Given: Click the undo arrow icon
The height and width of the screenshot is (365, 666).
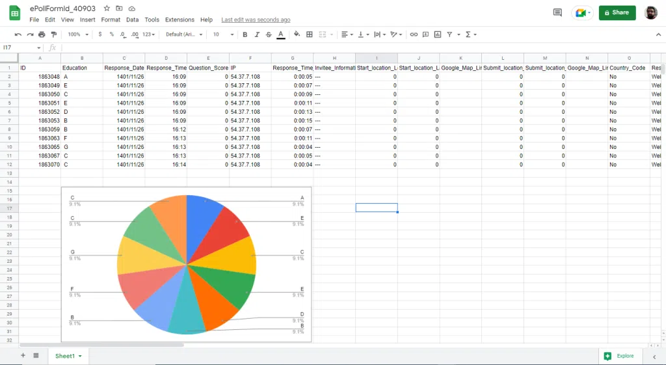Looking at the screenshot, I should [x=18, y=34].
